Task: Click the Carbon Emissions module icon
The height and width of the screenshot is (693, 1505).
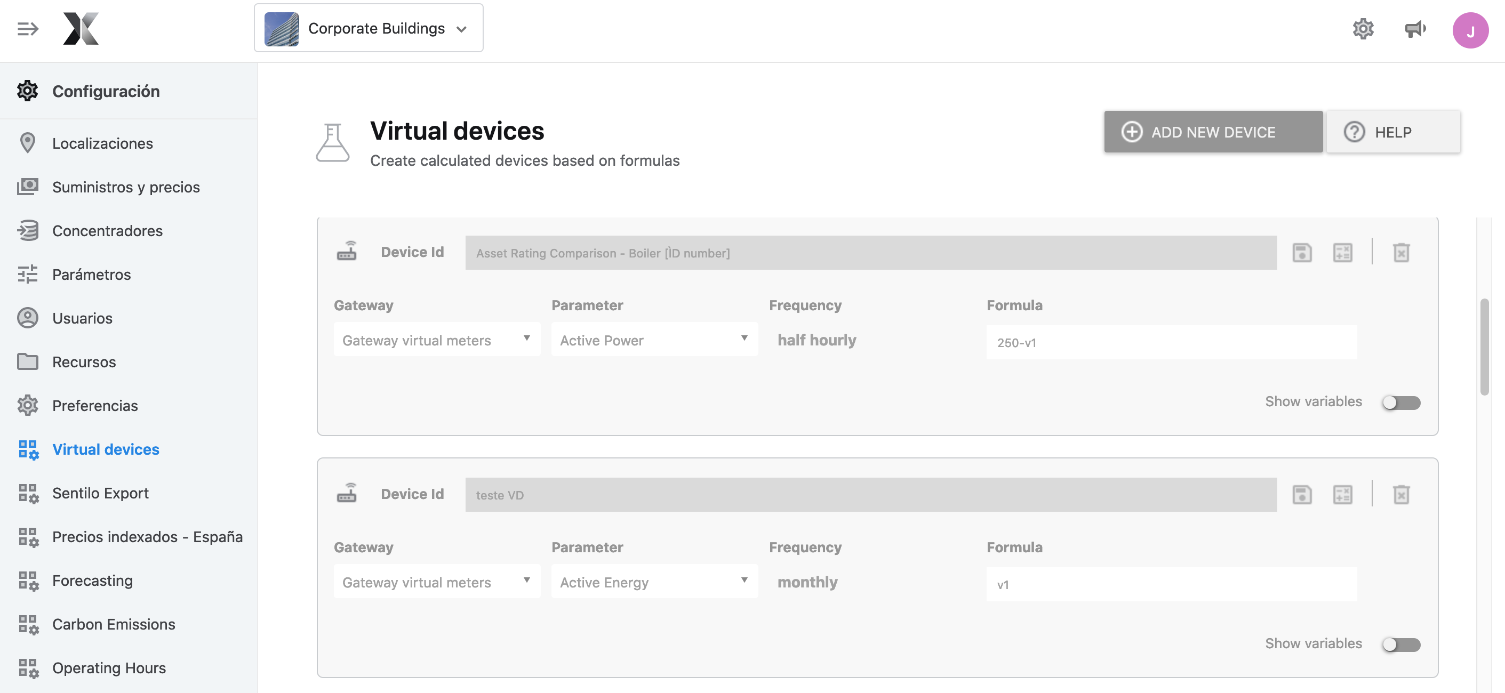Action: [x=28, y=625]
